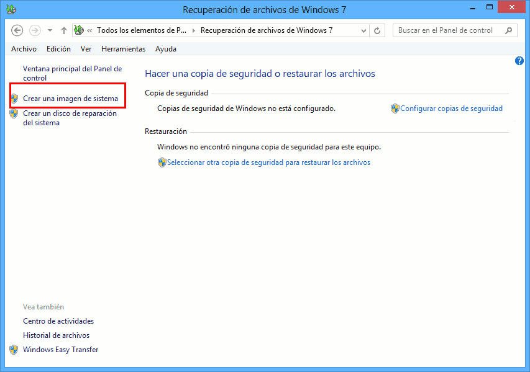Image resolution: width=530 pixels, height=372 pixels.
Task: Click 'Configurar copias de seguridad' link
Action: pyautogui.click(x=451, y=108)
